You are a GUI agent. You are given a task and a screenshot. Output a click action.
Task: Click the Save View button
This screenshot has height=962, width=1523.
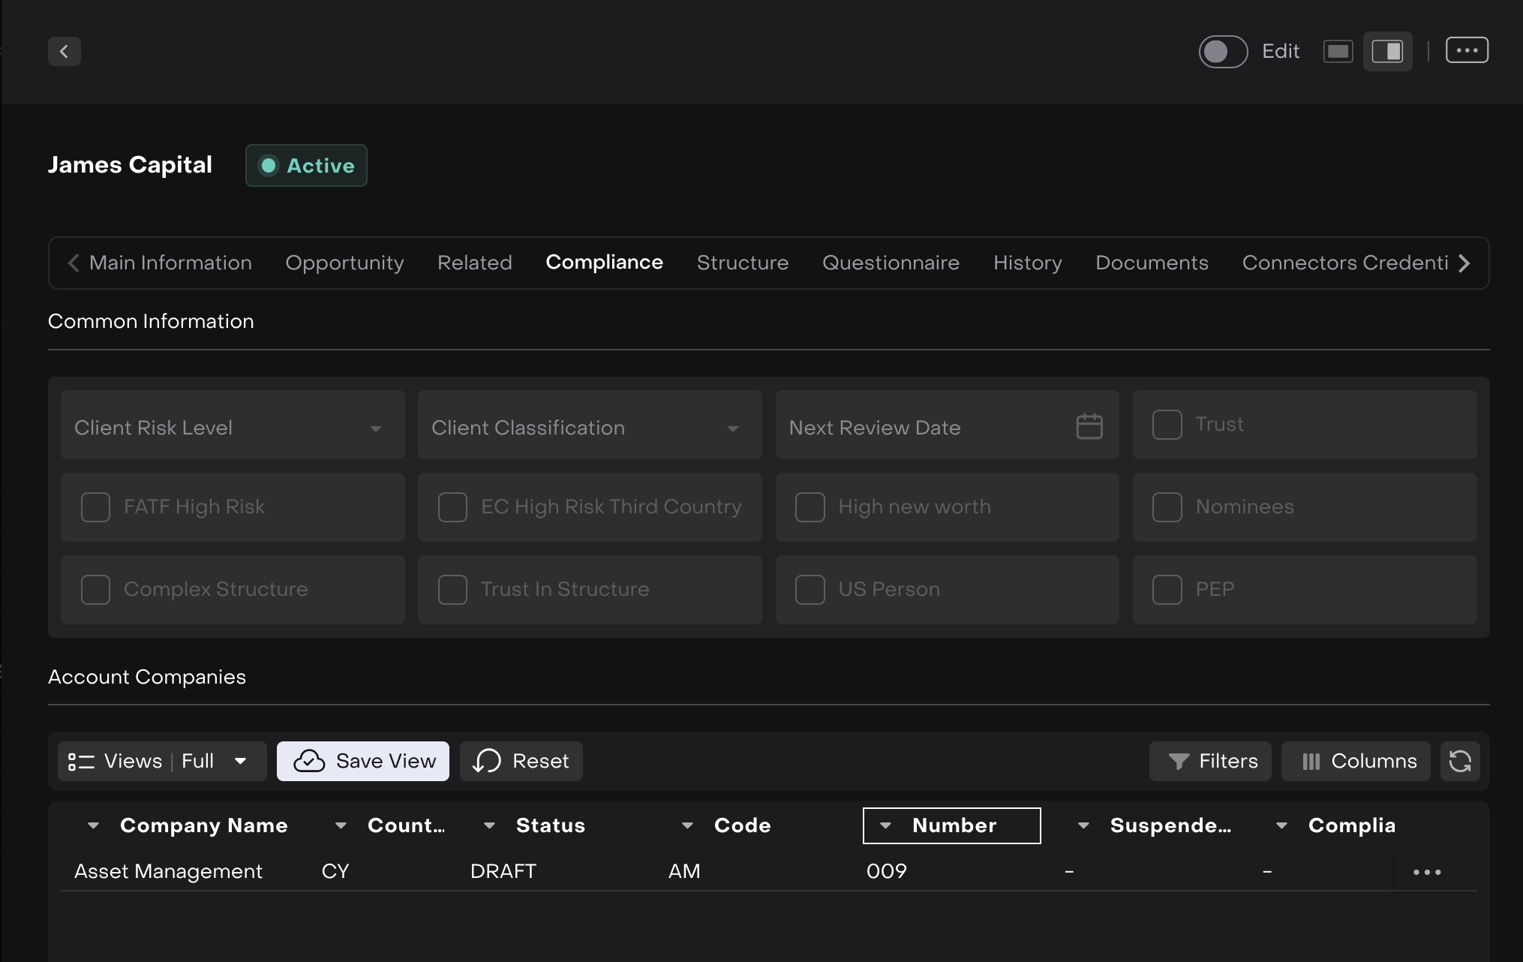coord(363,762)
